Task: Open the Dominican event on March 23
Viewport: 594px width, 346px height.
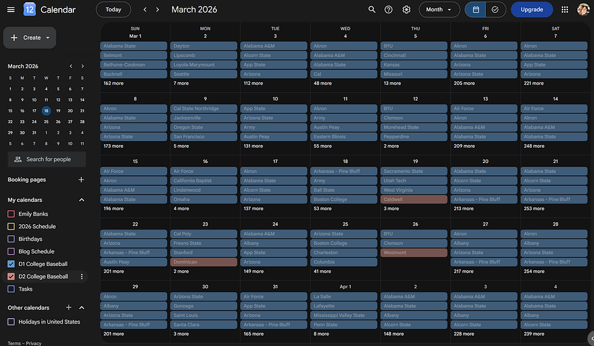Action: (x=204, y=262)
